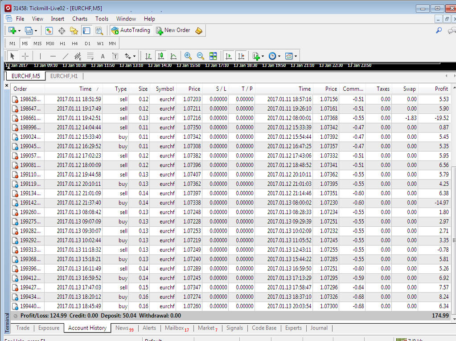Screen dimensions: 456x341
Task: Open the Tools menu
Action: 102,19
